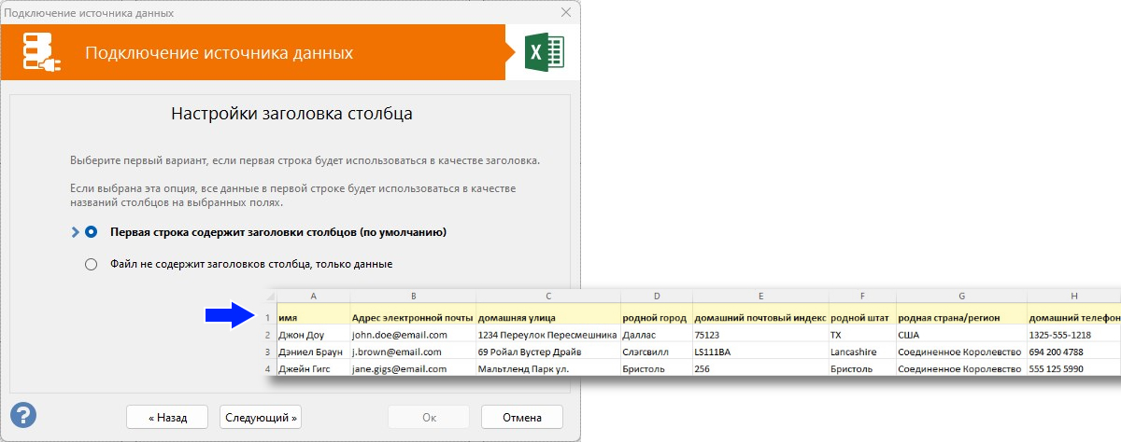Select column D header in spreadsheet preview
Viewport: 1121px width, 442px height.
click(x=657, y=296)
